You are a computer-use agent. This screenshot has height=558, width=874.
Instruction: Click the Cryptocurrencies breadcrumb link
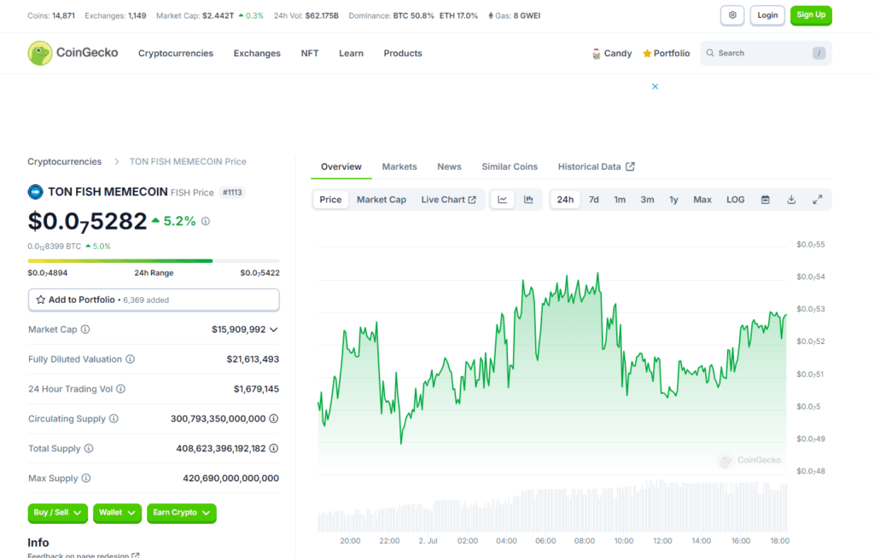(65, 161)
